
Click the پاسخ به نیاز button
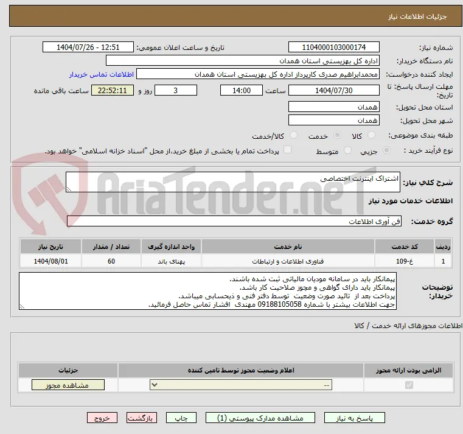coord(354,418)
